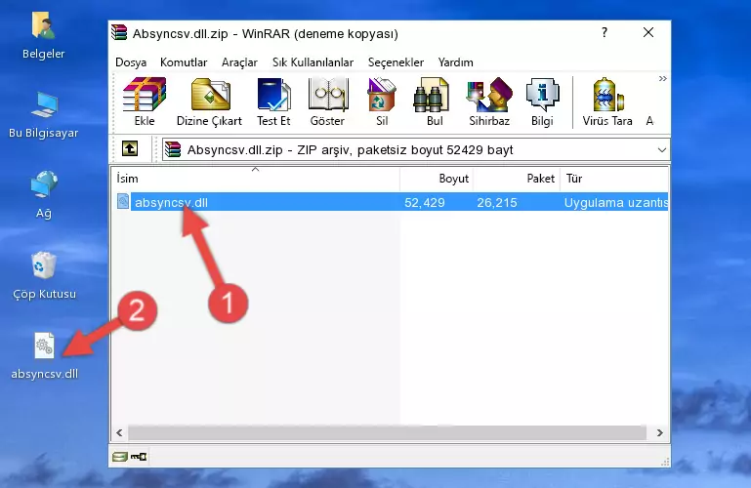Image resolution: width=751 pixels, height=488 pixels.
Task: Open the archive path dropdown arrow
Action: [662, 149]
